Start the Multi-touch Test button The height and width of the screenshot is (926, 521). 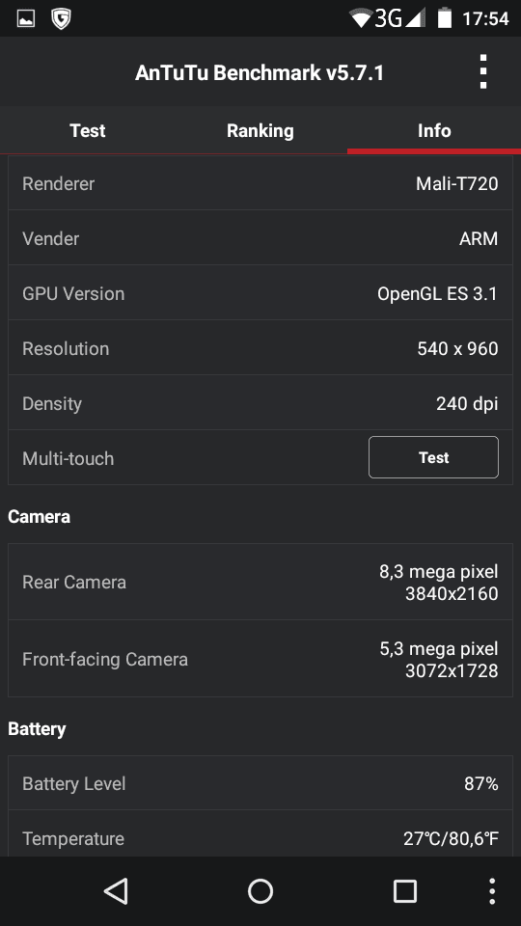[x=433, y=457]
